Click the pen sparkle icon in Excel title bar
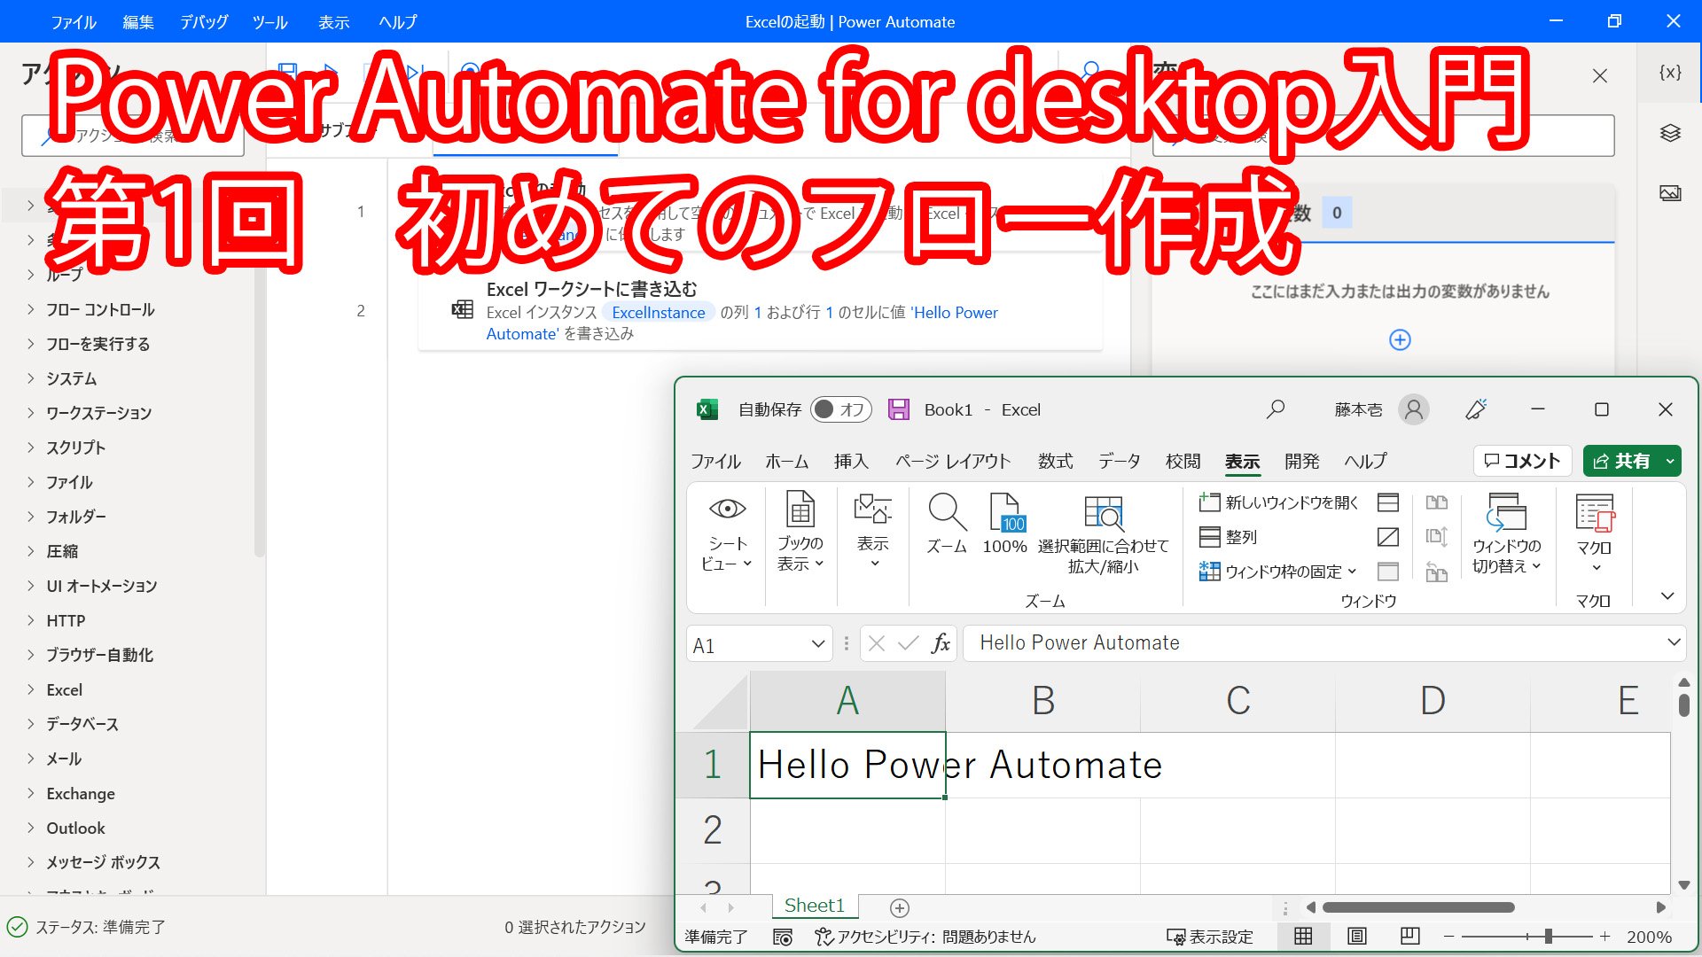Image resolution: width=1702 pixels, height=957 pixels. point(1476,409)
